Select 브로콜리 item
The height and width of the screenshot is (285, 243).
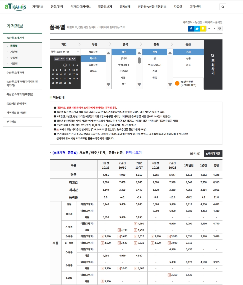(124, 71)
